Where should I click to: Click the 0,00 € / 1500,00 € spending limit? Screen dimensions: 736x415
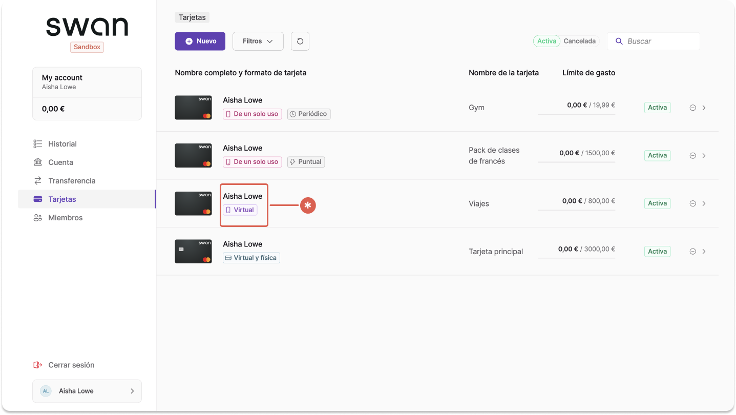tap(587, 153)
